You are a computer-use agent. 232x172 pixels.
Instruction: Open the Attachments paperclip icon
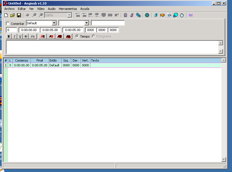(x=138, y=15)
